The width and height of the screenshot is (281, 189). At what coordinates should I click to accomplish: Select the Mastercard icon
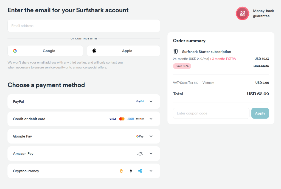[122, 119]
